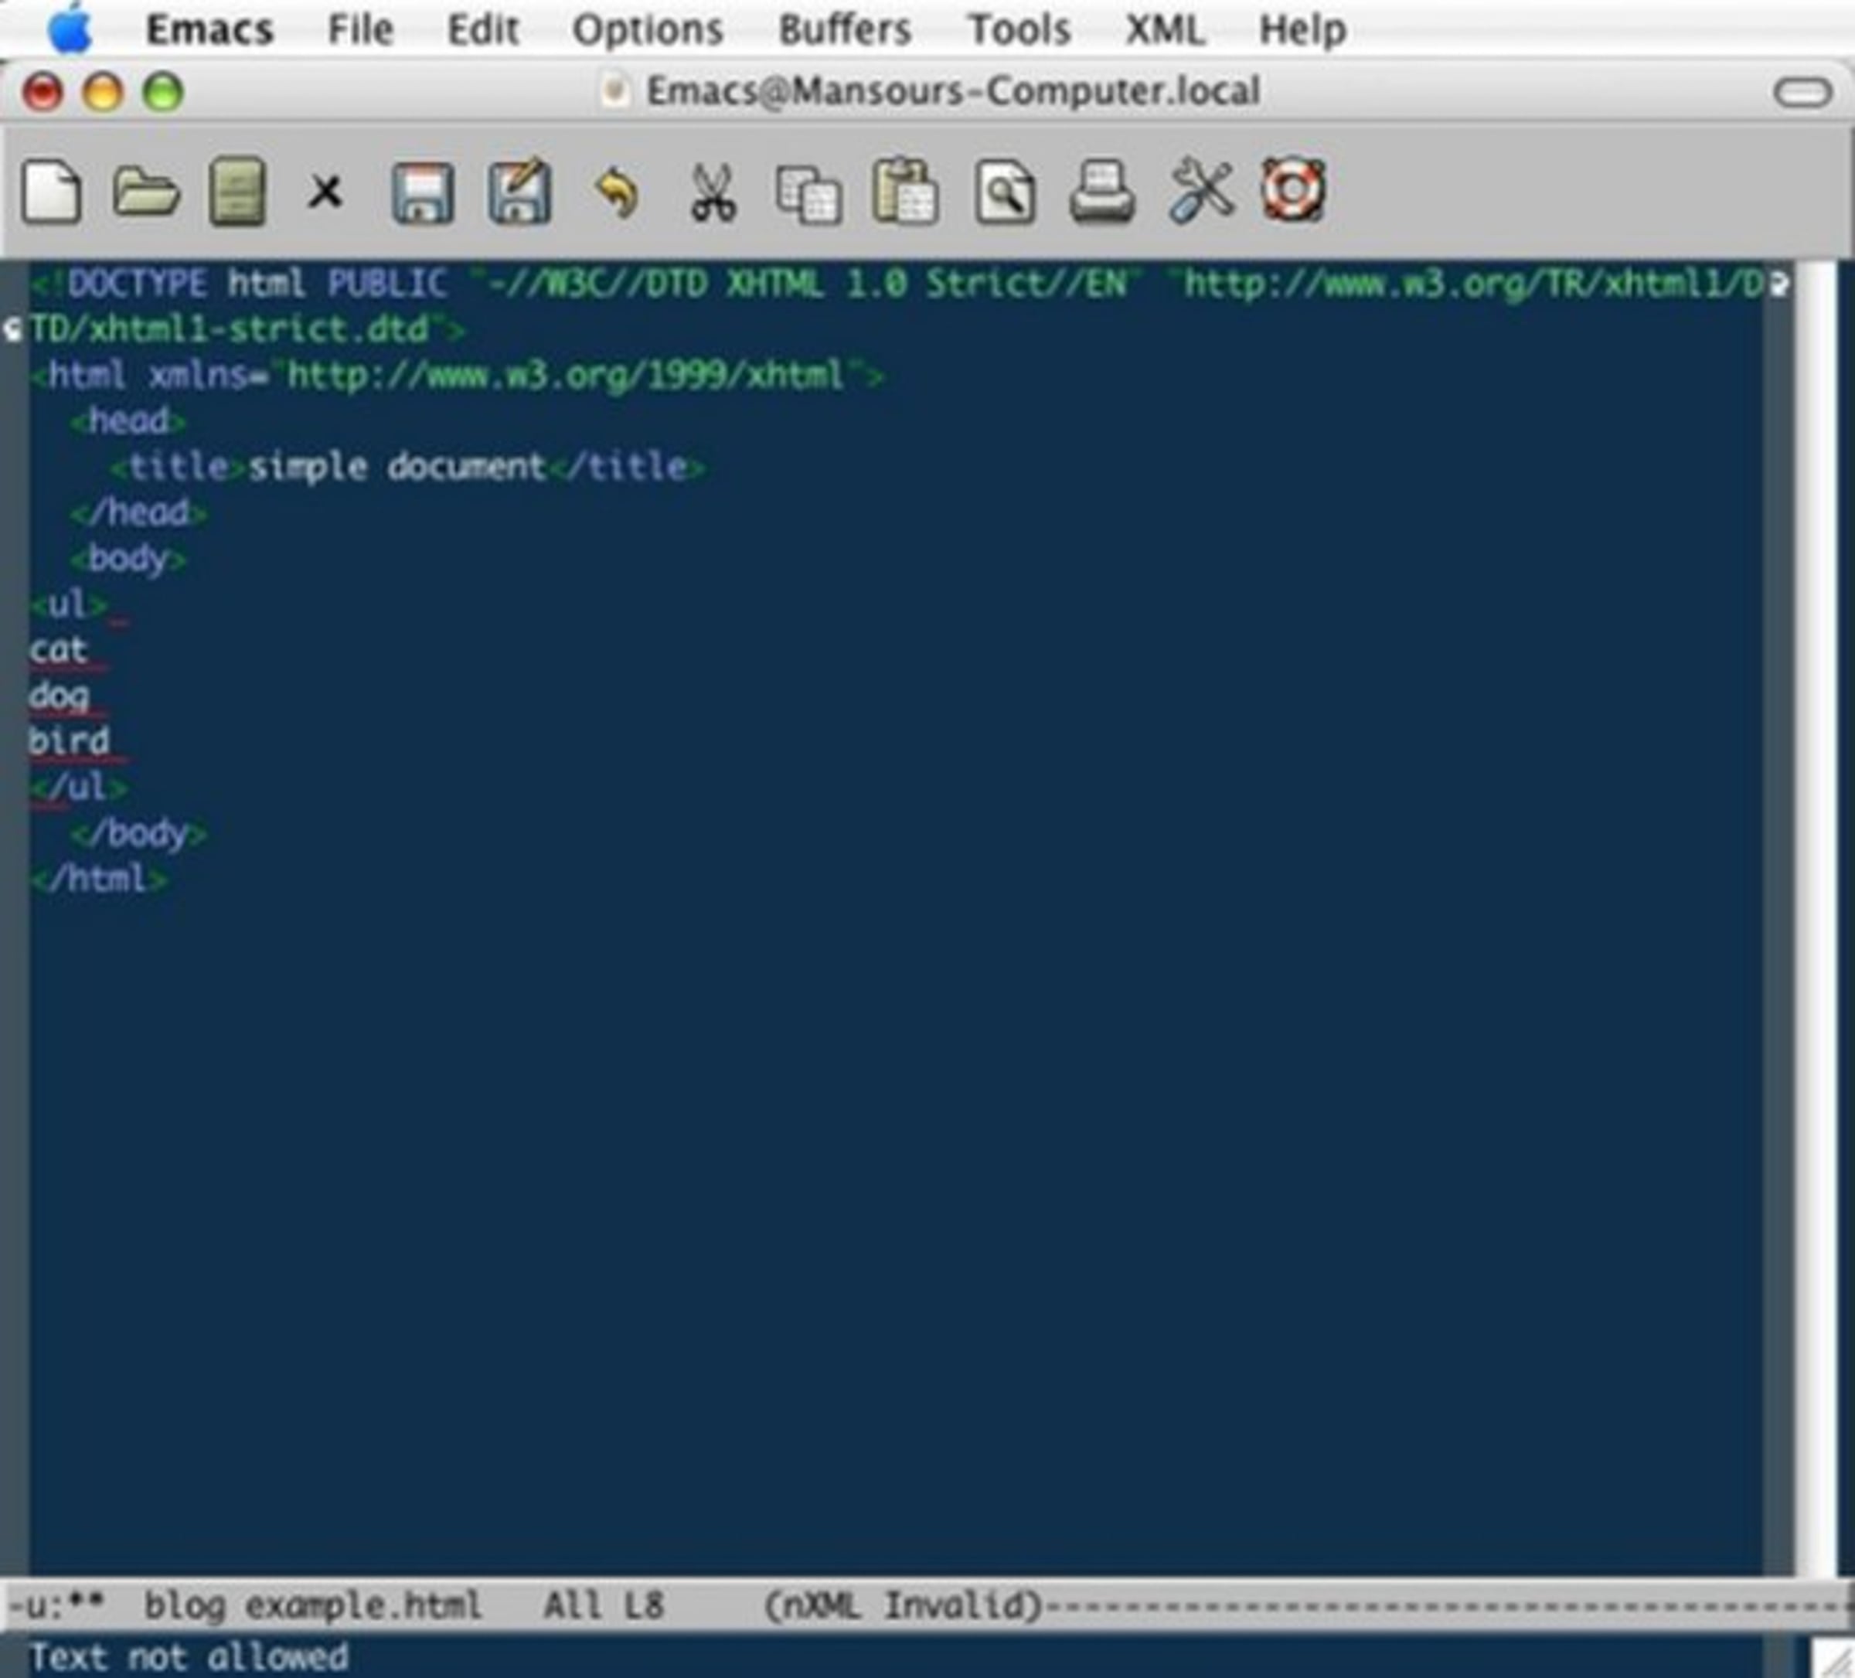This screenshot has width=1855, height=1678.
Task: Click the closing </body> tag
Action: [x=138, y=833]
